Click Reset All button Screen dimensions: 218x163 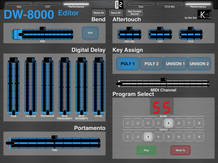99,13
